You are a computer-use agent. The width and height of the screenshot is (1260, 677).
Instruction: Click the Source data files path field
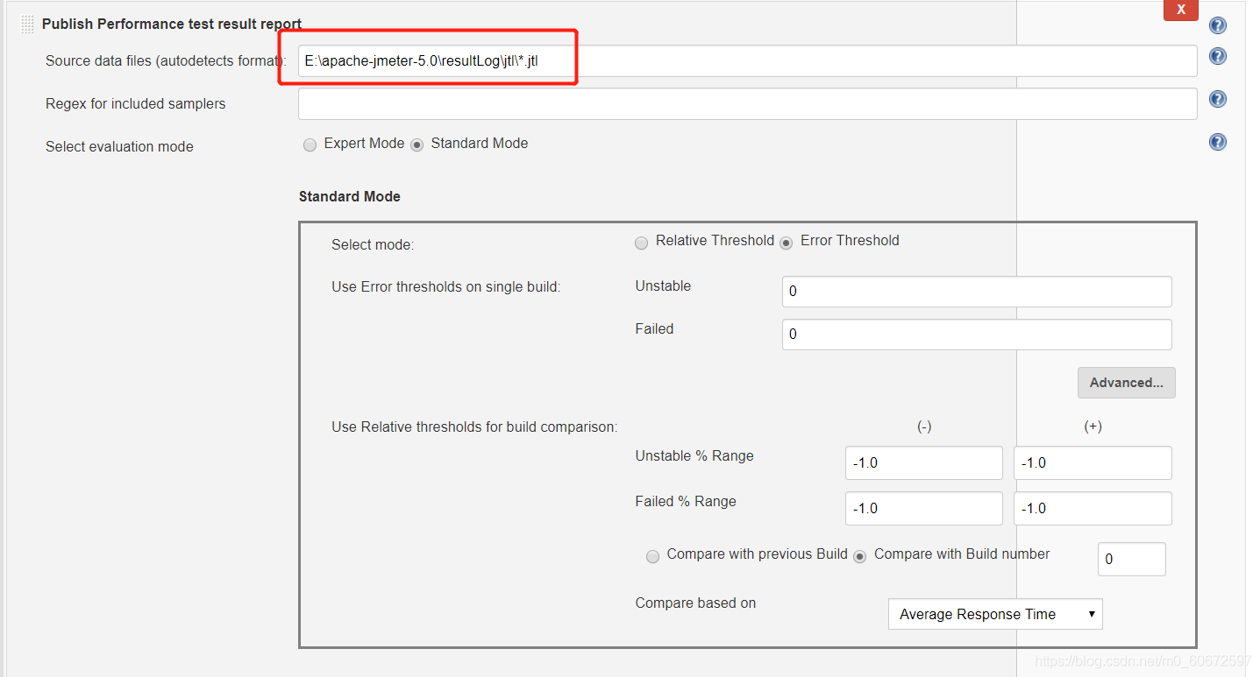click(x=747, y=61)
